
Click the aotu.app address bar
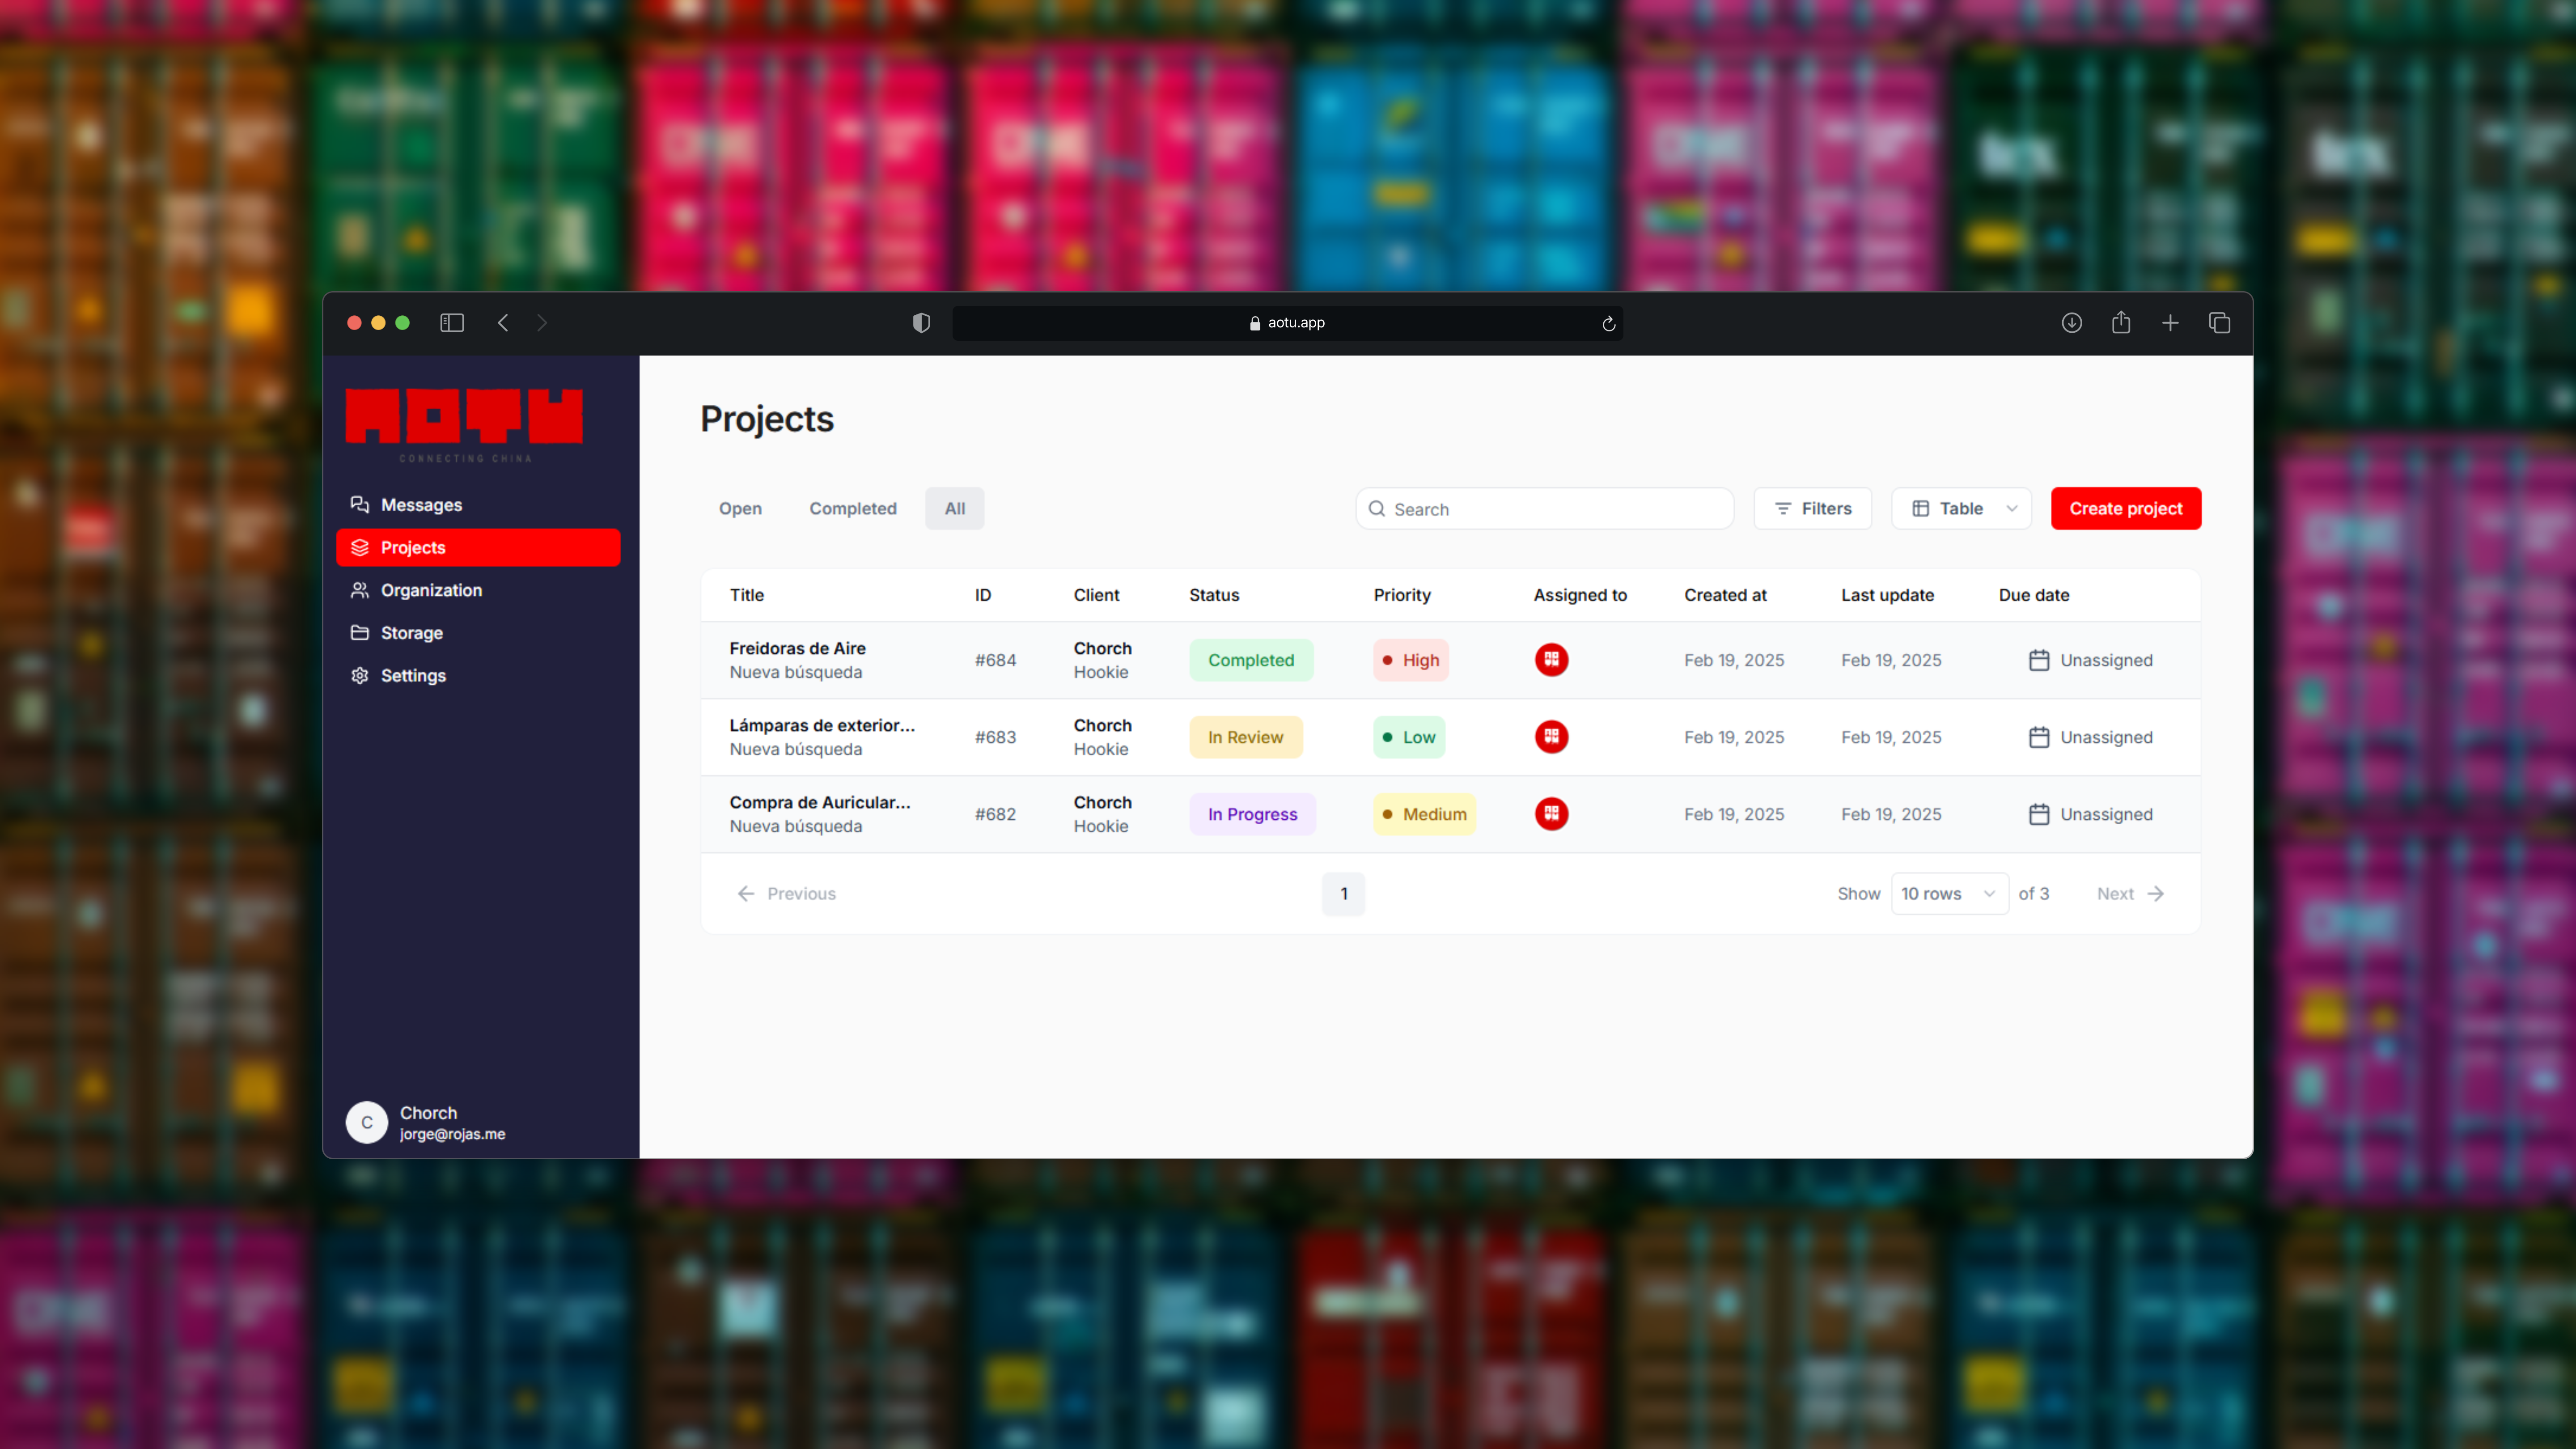1287,323
